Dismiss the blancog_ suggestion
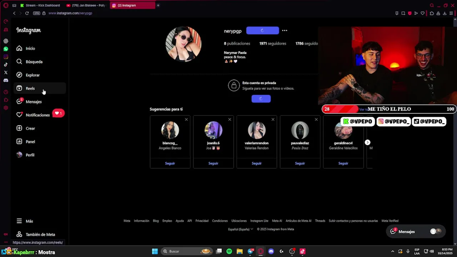This screenshot has width=457, height=257. point(186,120)
